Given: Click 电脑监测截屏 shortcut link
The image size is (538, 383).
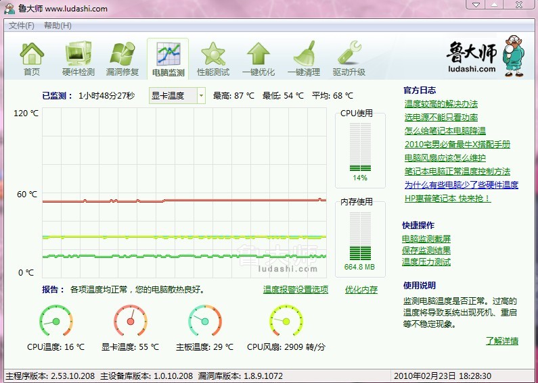Looking at the screenshot, I should tap(426, 238).
